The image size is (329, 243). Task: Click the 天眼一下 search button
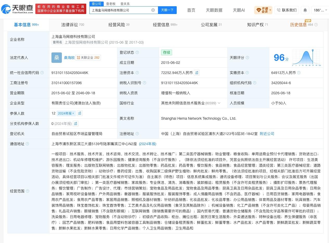point(167,10)
